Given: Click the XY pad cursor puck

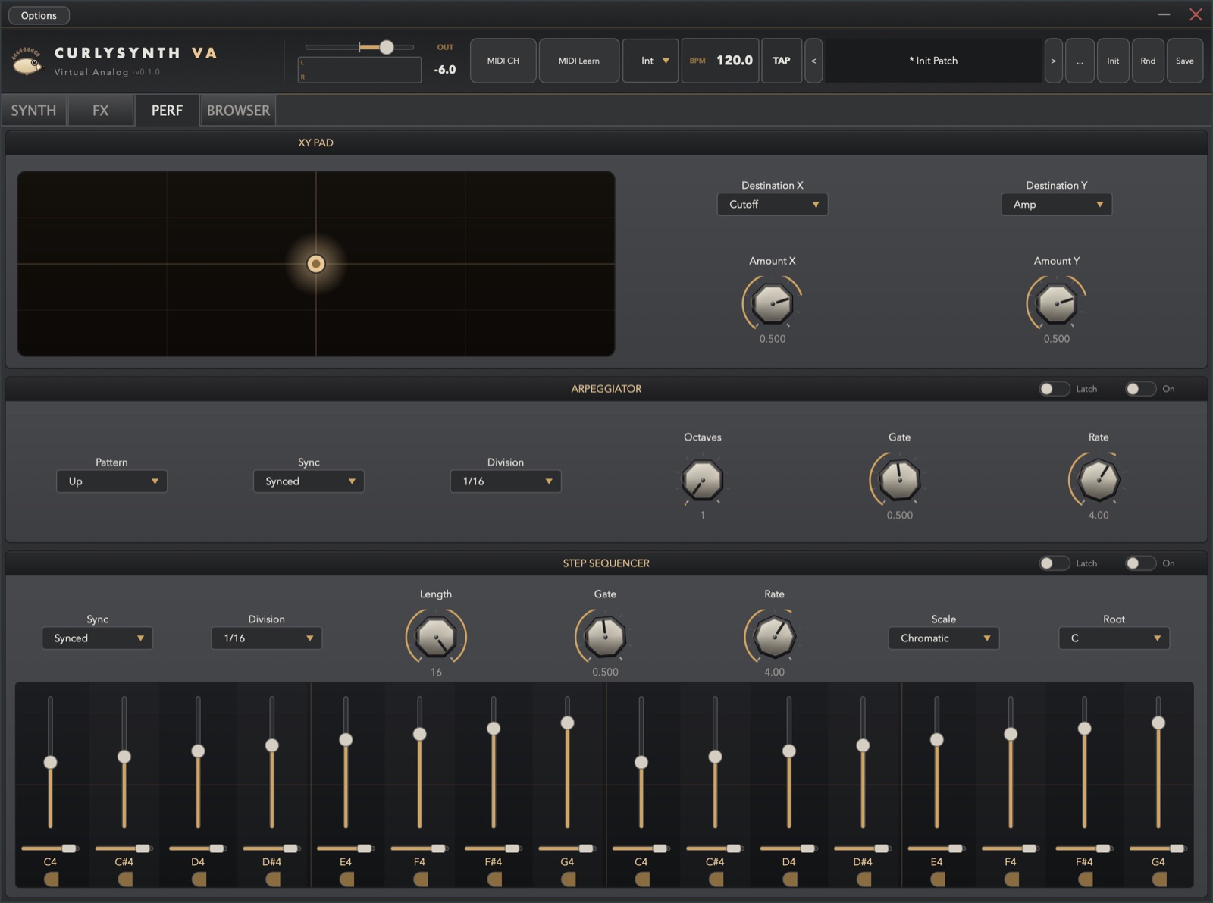Looking at the screenshot, I should tap(316, 264).
